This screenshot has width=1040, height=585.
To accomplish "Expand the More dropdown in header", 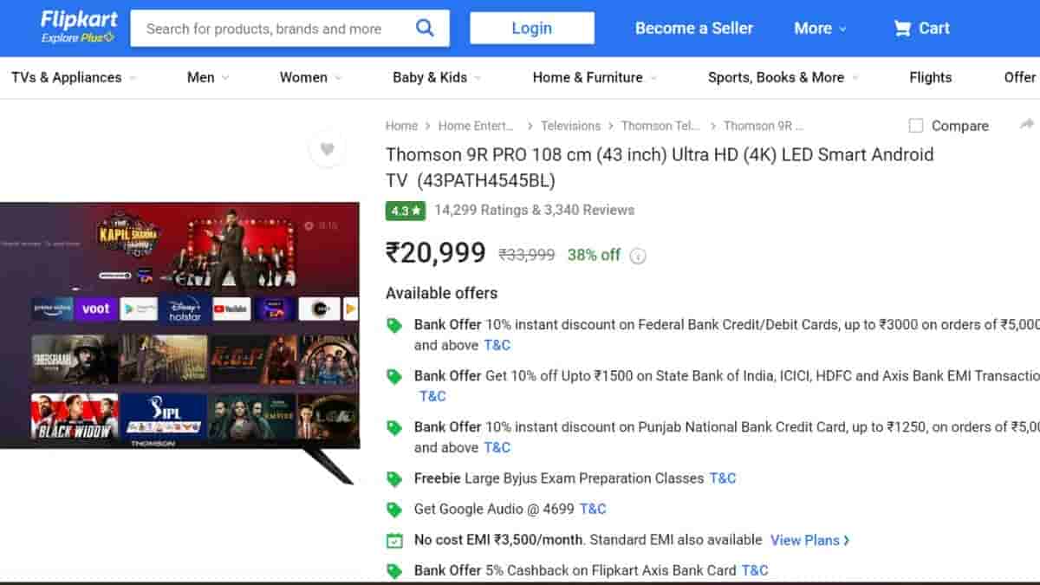I will coord(820,28).
